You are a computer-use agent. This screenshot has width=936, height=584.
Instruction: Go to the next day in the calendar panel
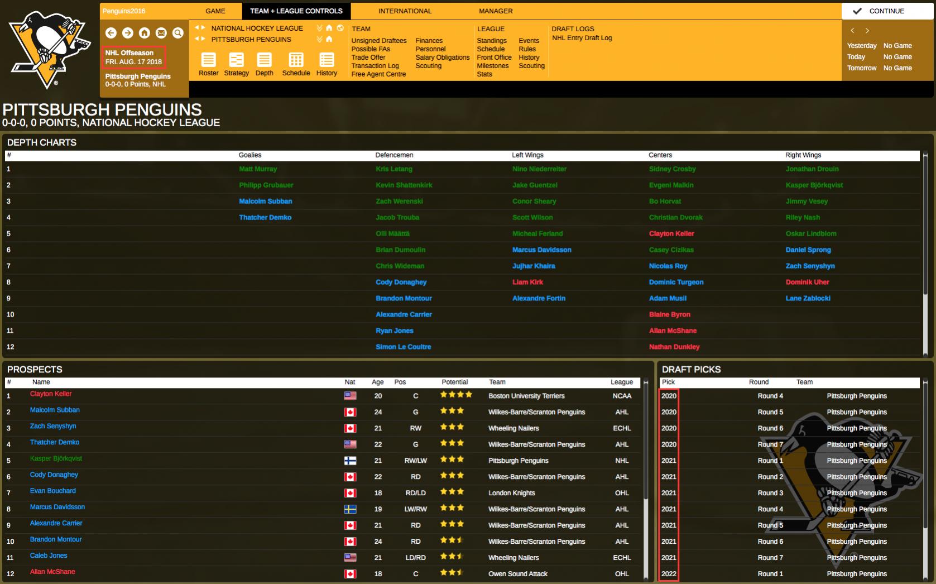[867, 31]
